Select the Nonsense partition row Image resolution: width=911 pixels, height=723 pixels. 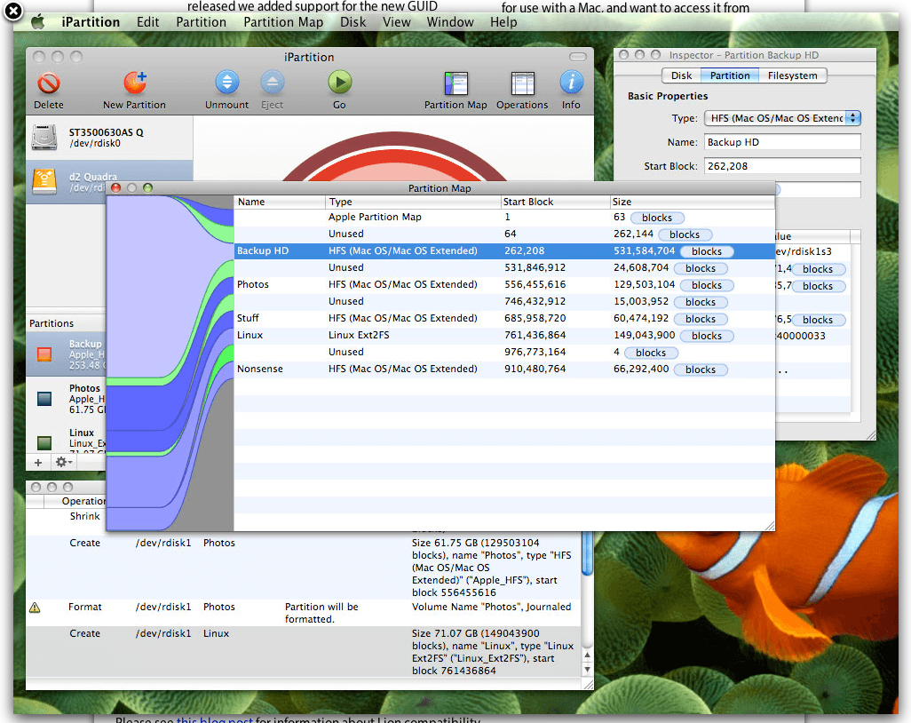pyautogui.click(x=504, y=369)
